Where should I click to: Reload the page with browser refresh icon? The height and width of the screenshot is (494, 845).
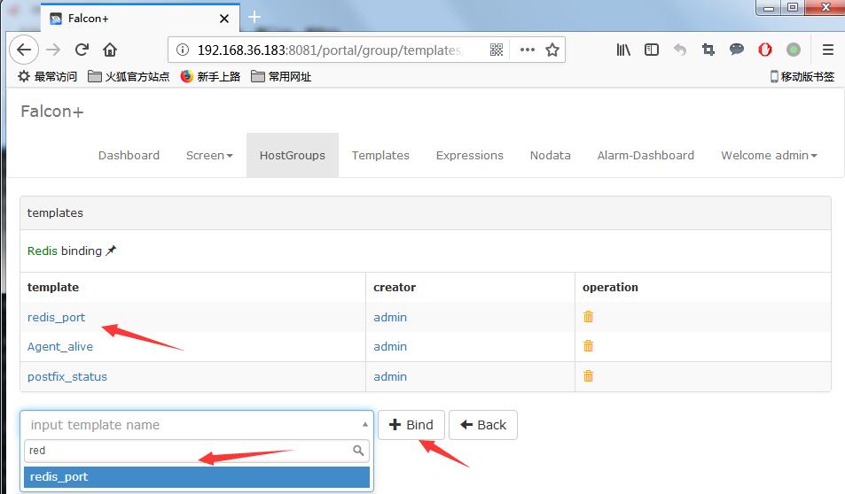(x=82, y=50)
